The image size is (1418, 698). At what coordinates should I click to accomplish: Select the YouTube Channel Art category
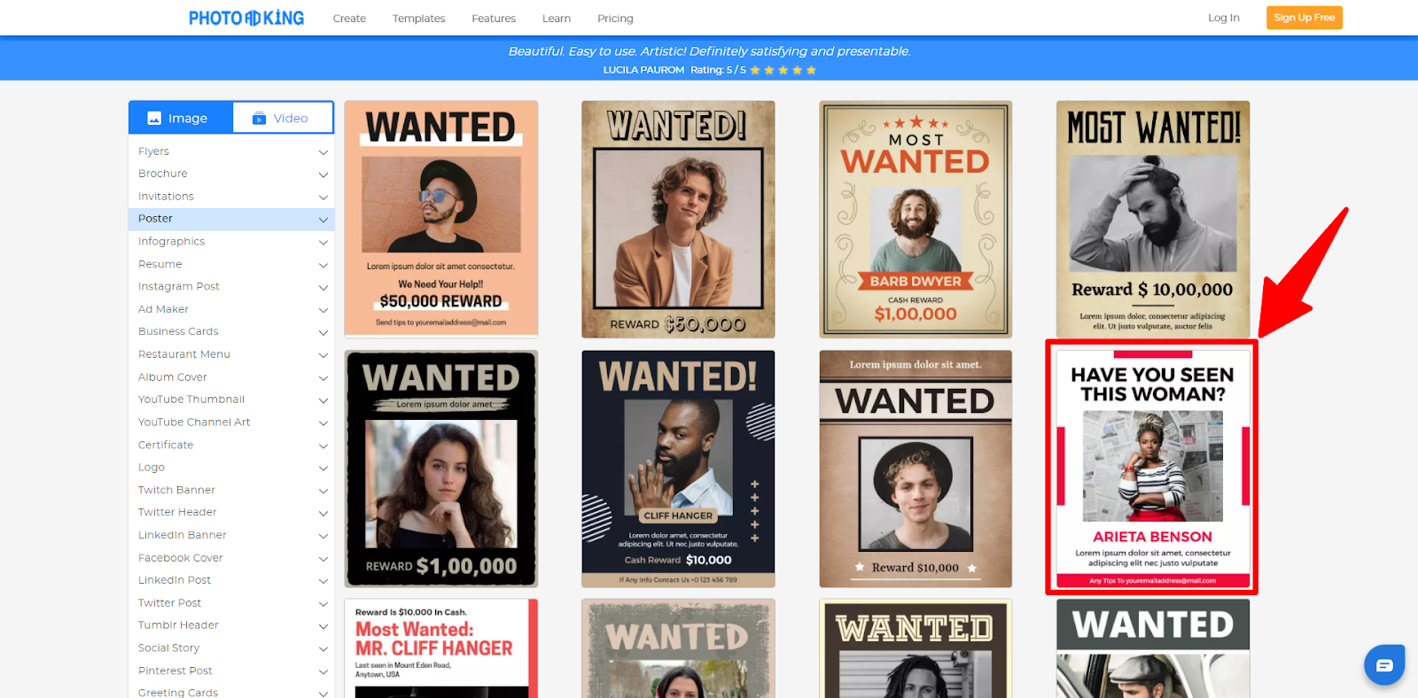click(x=194, y=423)
